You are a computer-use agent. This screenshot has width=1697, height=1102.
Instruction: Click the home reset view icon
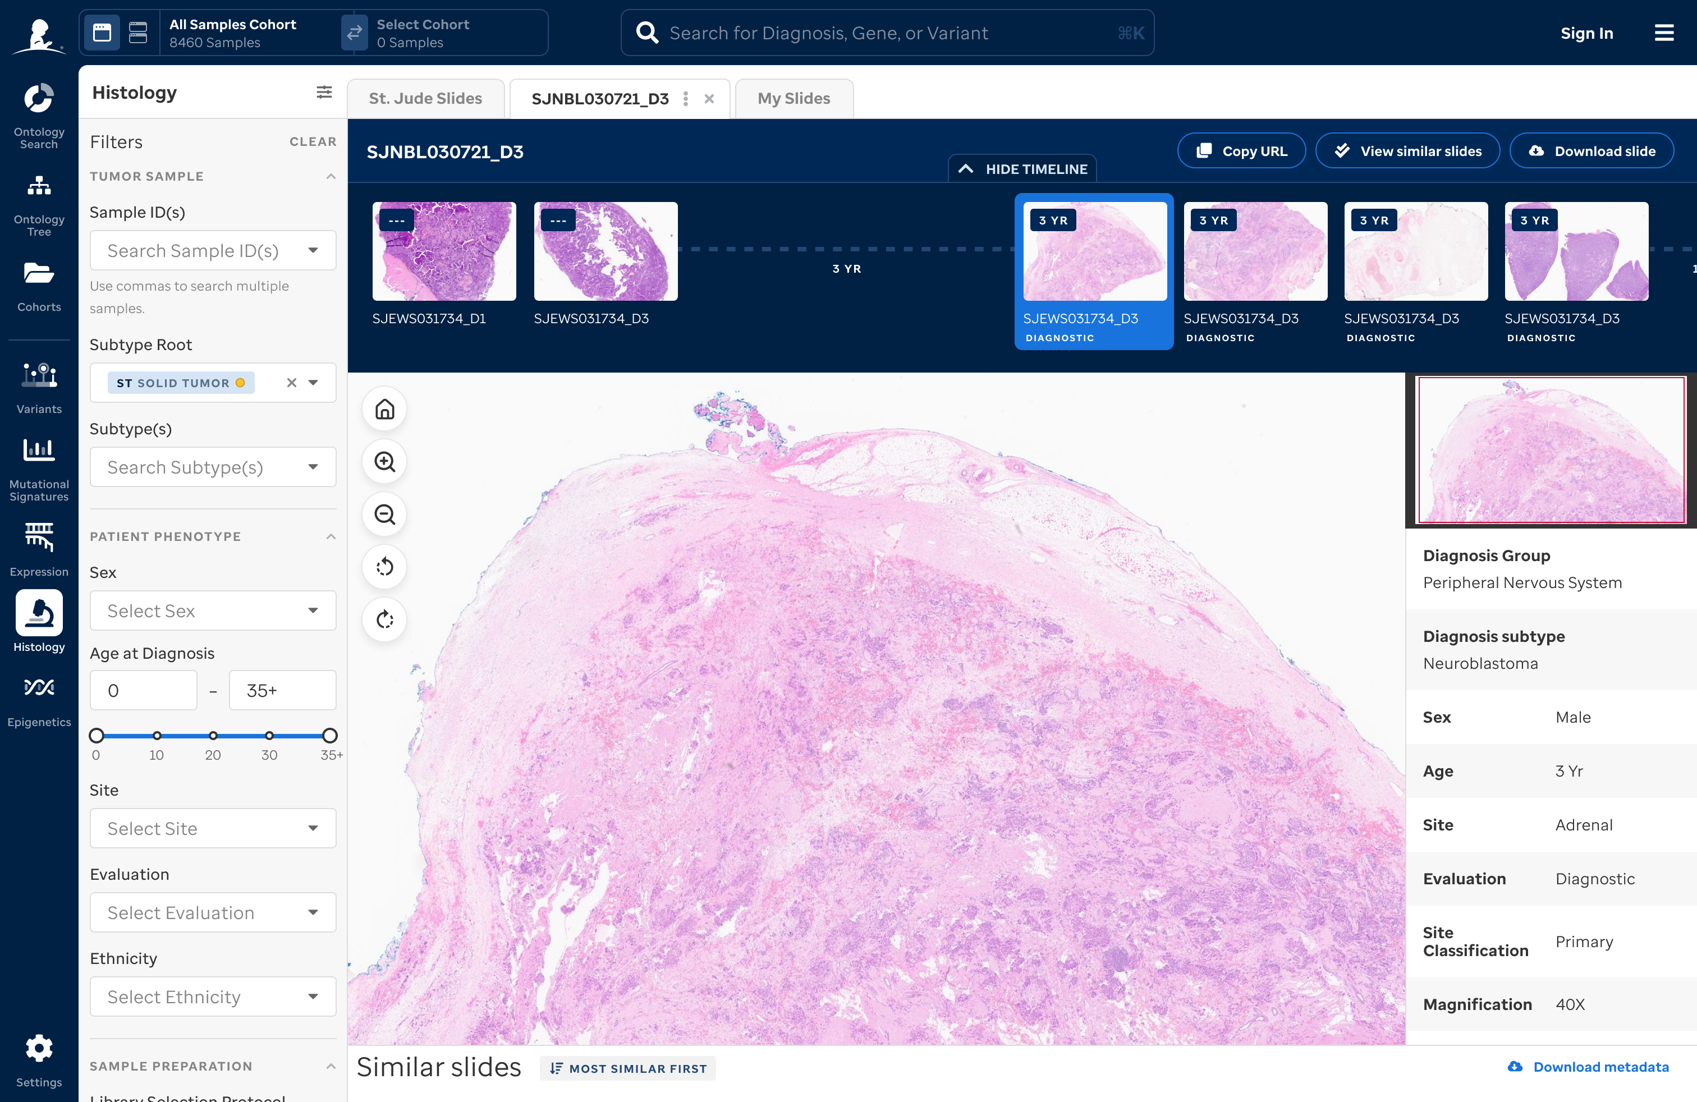pos(384,408)
